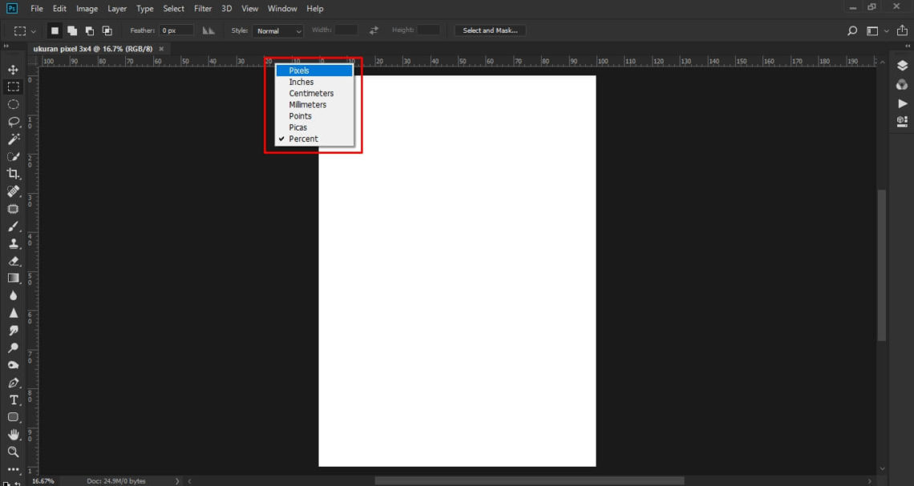This screenshot has height=486, width=914.
Task: Select the Lasso tool
Action: pyautogui.click(x=12, y=121)
